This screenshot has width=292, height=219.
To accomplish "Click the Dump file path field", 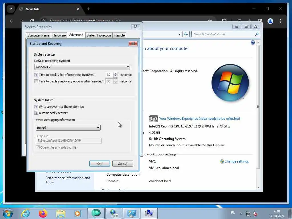I will 68,141.
